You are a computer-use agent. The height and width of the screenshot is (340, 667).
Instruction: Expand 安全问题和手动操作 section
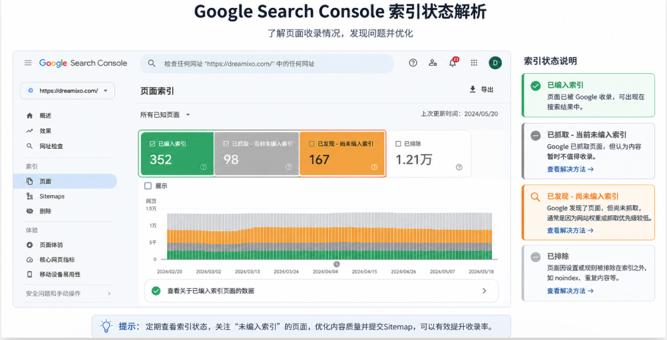click(x=68, y=294)
